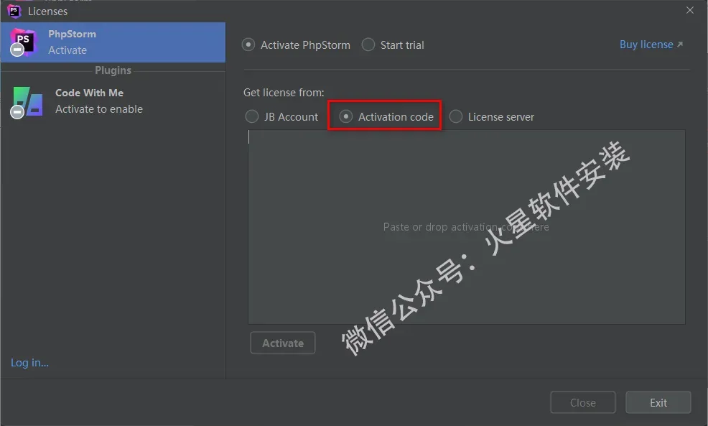Click the 'Get license from:' label
708x426 pixels.
[x=284, y=93]
